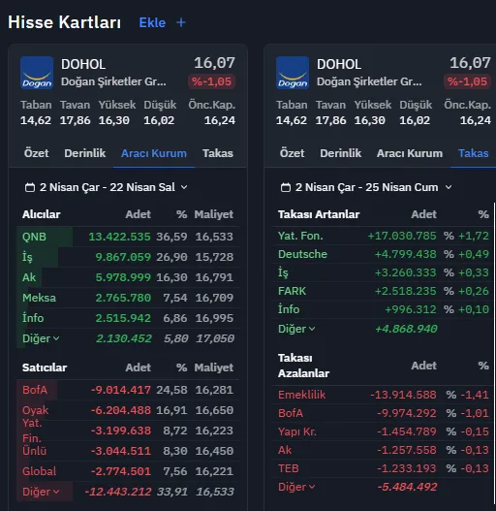Click the BofA seller row in Satıcılar
This screenshot has height=511, width=496.
128,390
